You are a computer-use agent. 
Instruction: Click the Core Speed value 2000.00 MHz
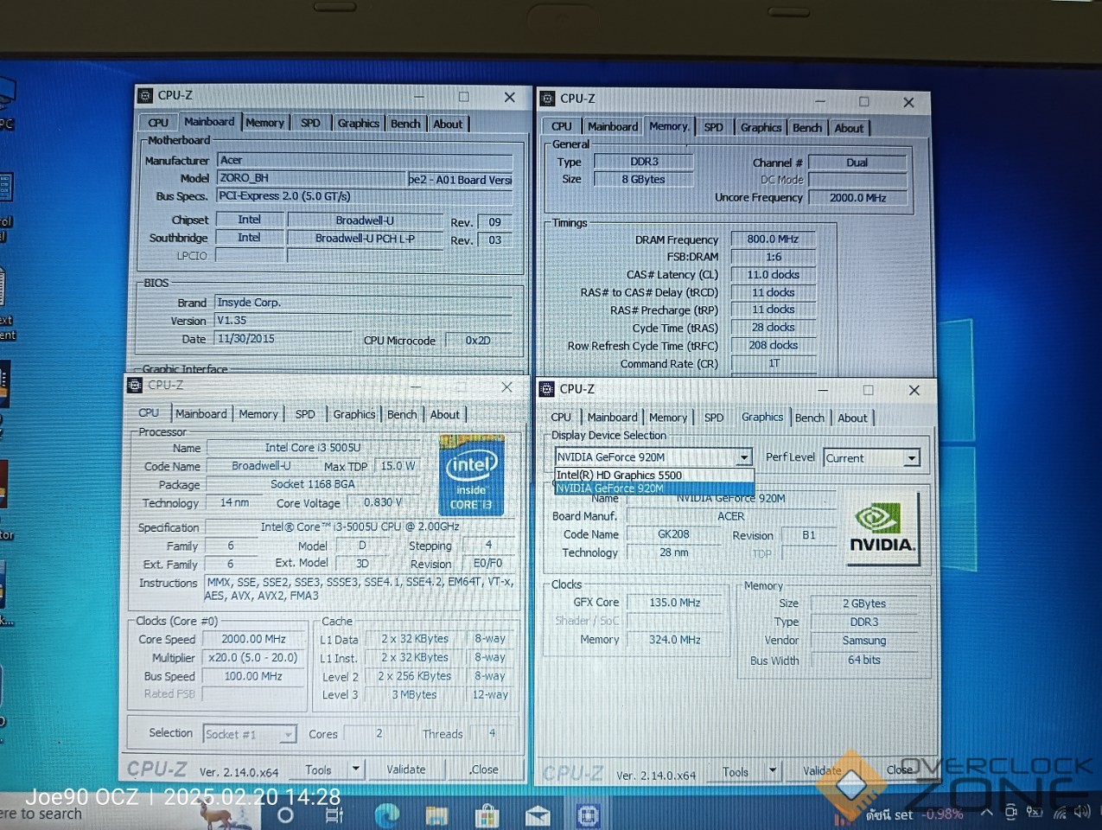[253, 640]
